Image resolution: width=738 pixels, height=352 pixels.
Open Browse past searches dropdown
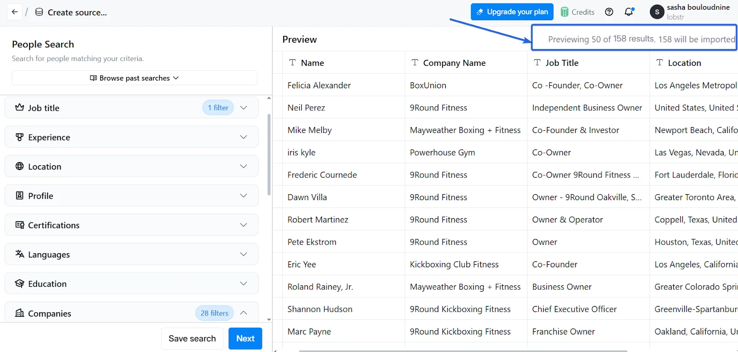(134, 78)
